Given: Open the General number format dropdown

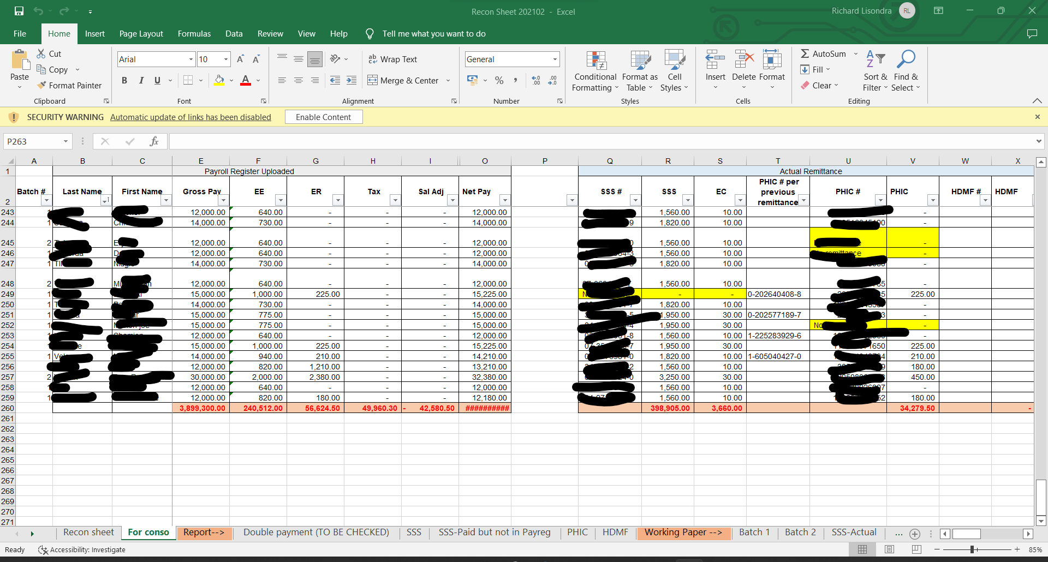Looking at the screenshot, I should click(555, 59).
